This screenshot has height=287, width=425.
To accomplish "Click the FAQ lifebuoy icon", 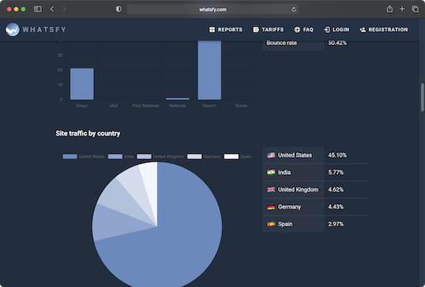I will (297, 29).
